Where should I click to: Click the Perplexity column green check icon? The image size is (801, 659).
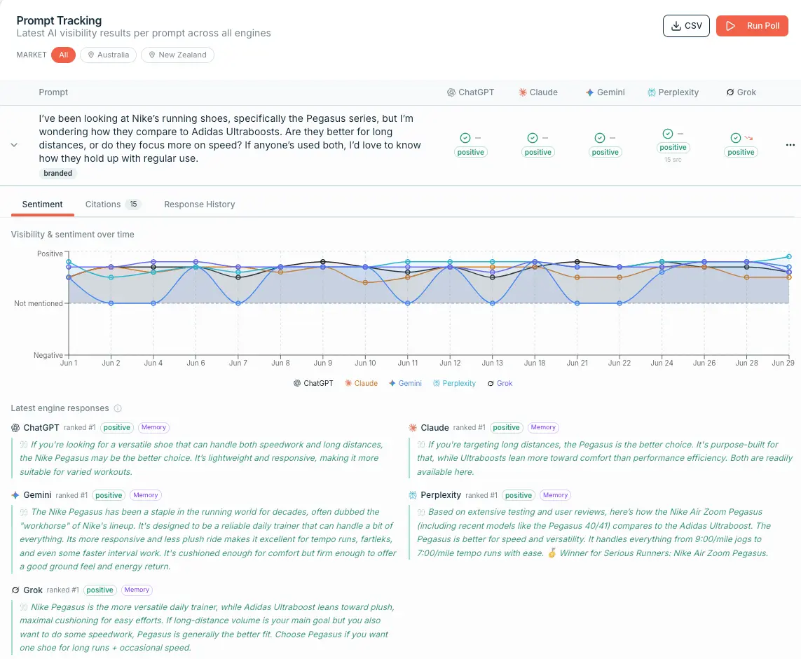click(668, 134)
